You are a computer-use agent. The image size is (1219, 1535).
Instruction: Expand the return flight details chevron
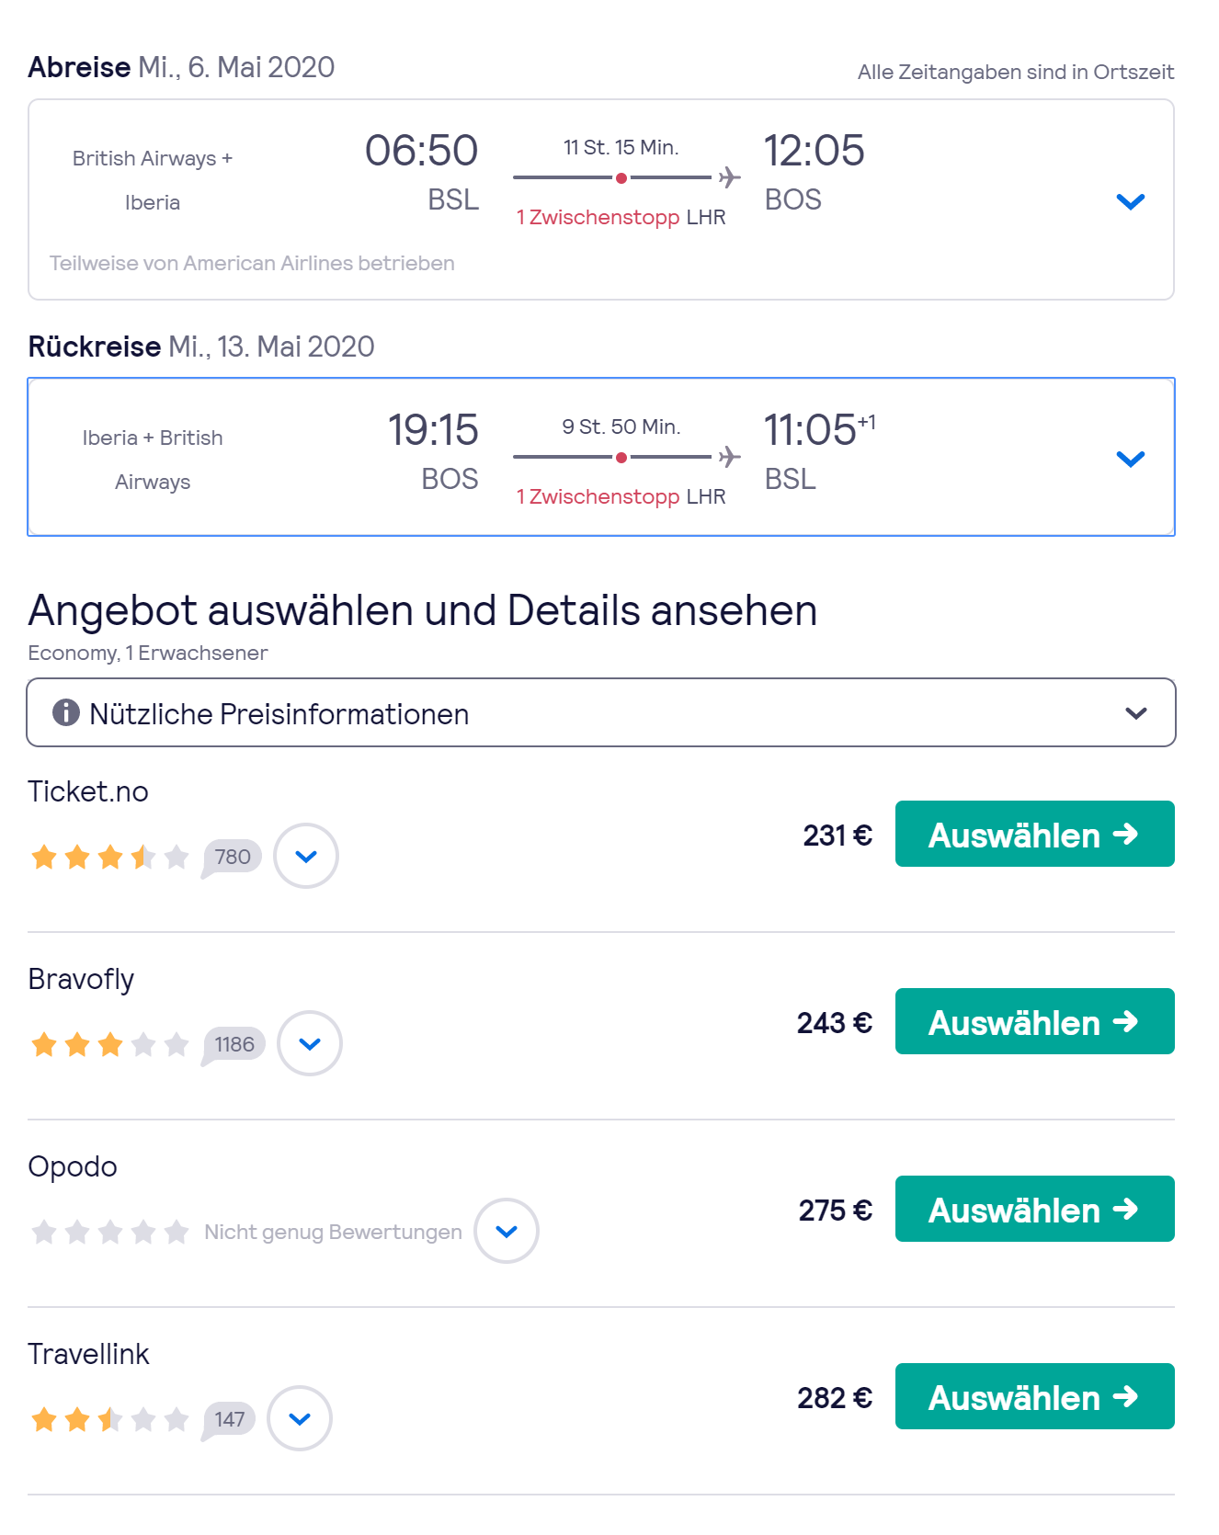(1130, 458)
